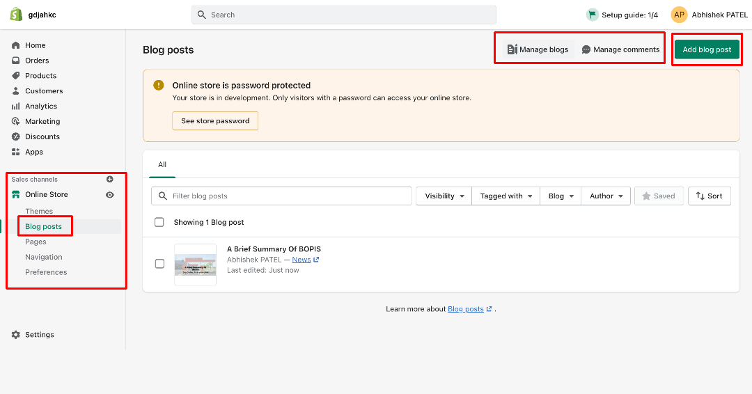752x394 pixels.
Task: Click the Saved star icon
Action: (x=646, y=196)
